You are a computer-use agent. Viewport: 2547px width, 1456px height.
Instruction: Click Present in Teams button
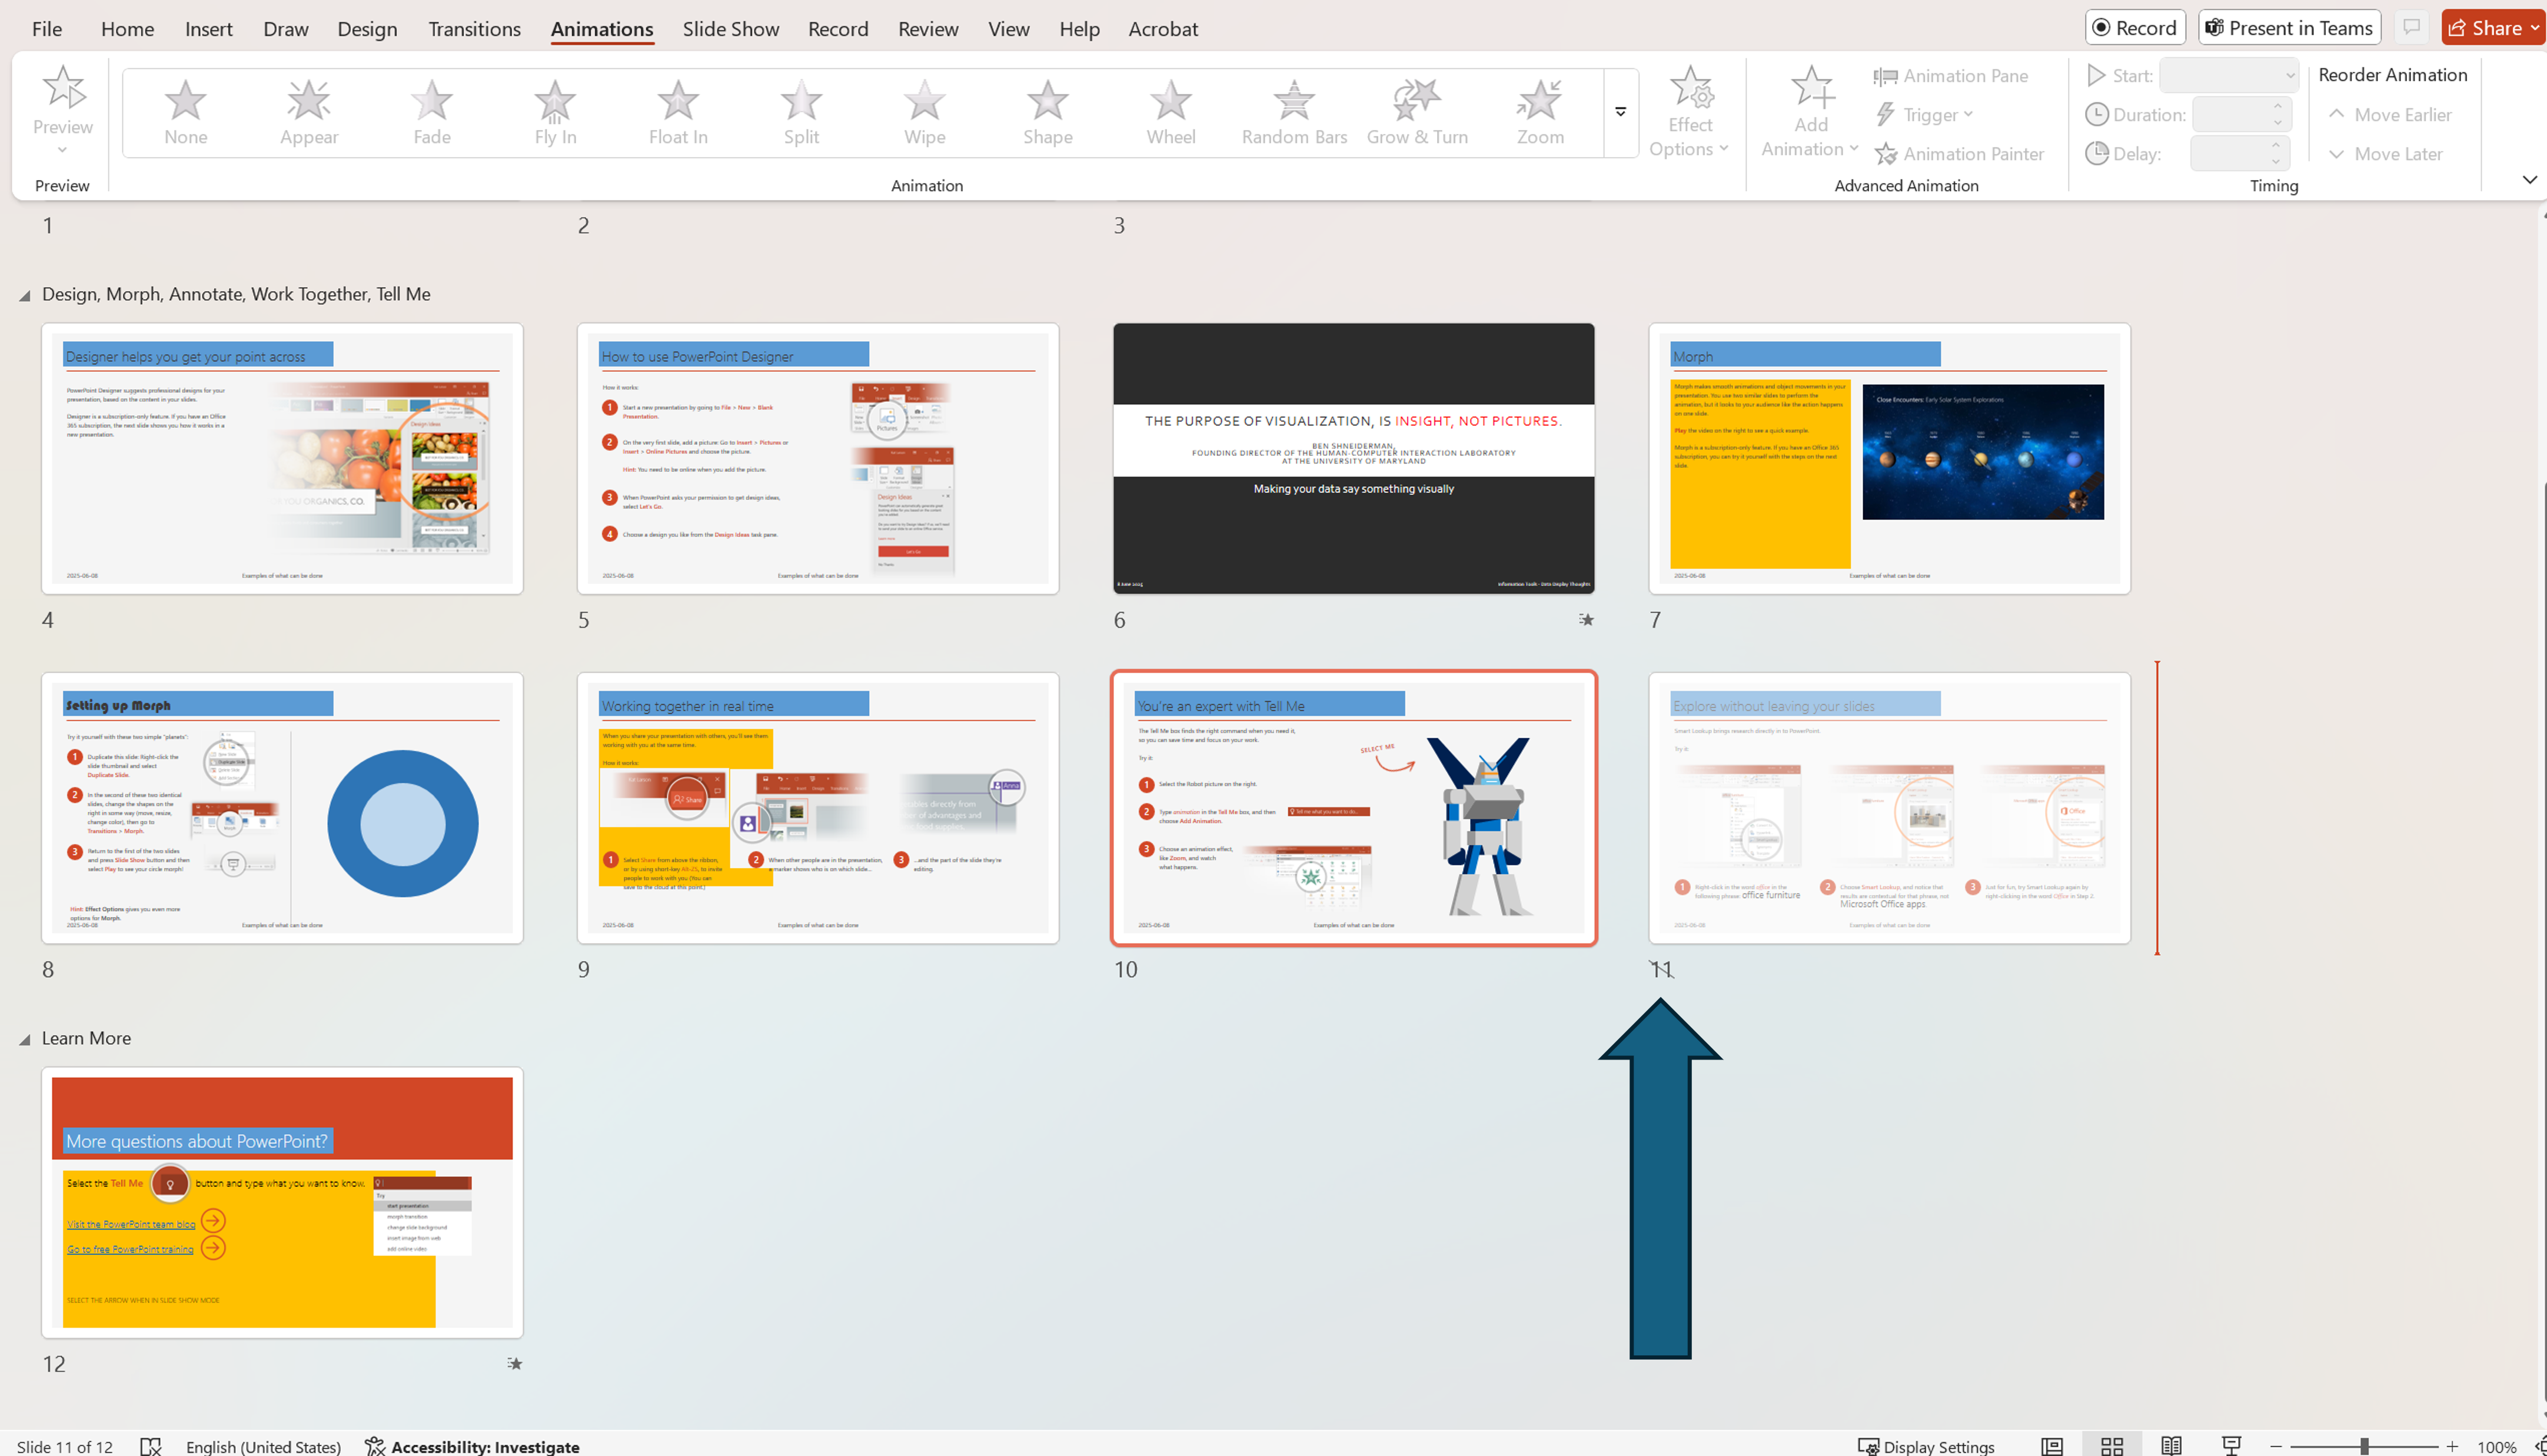tap(2289, 28)
